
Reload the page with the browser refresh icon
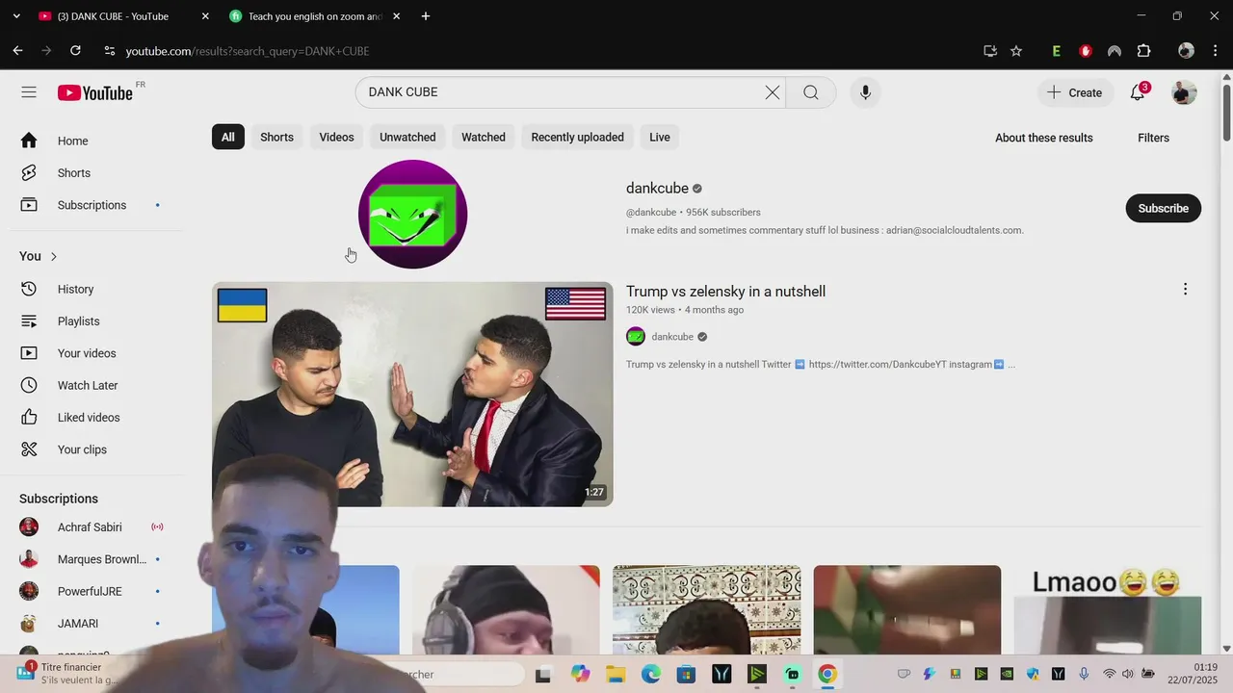click(x=75, y=51)
